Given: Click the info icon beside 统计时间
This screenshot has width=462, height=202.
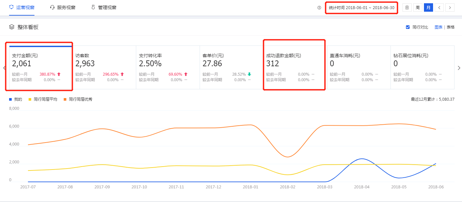Looking at the screenshot, I should pos(319,7).
